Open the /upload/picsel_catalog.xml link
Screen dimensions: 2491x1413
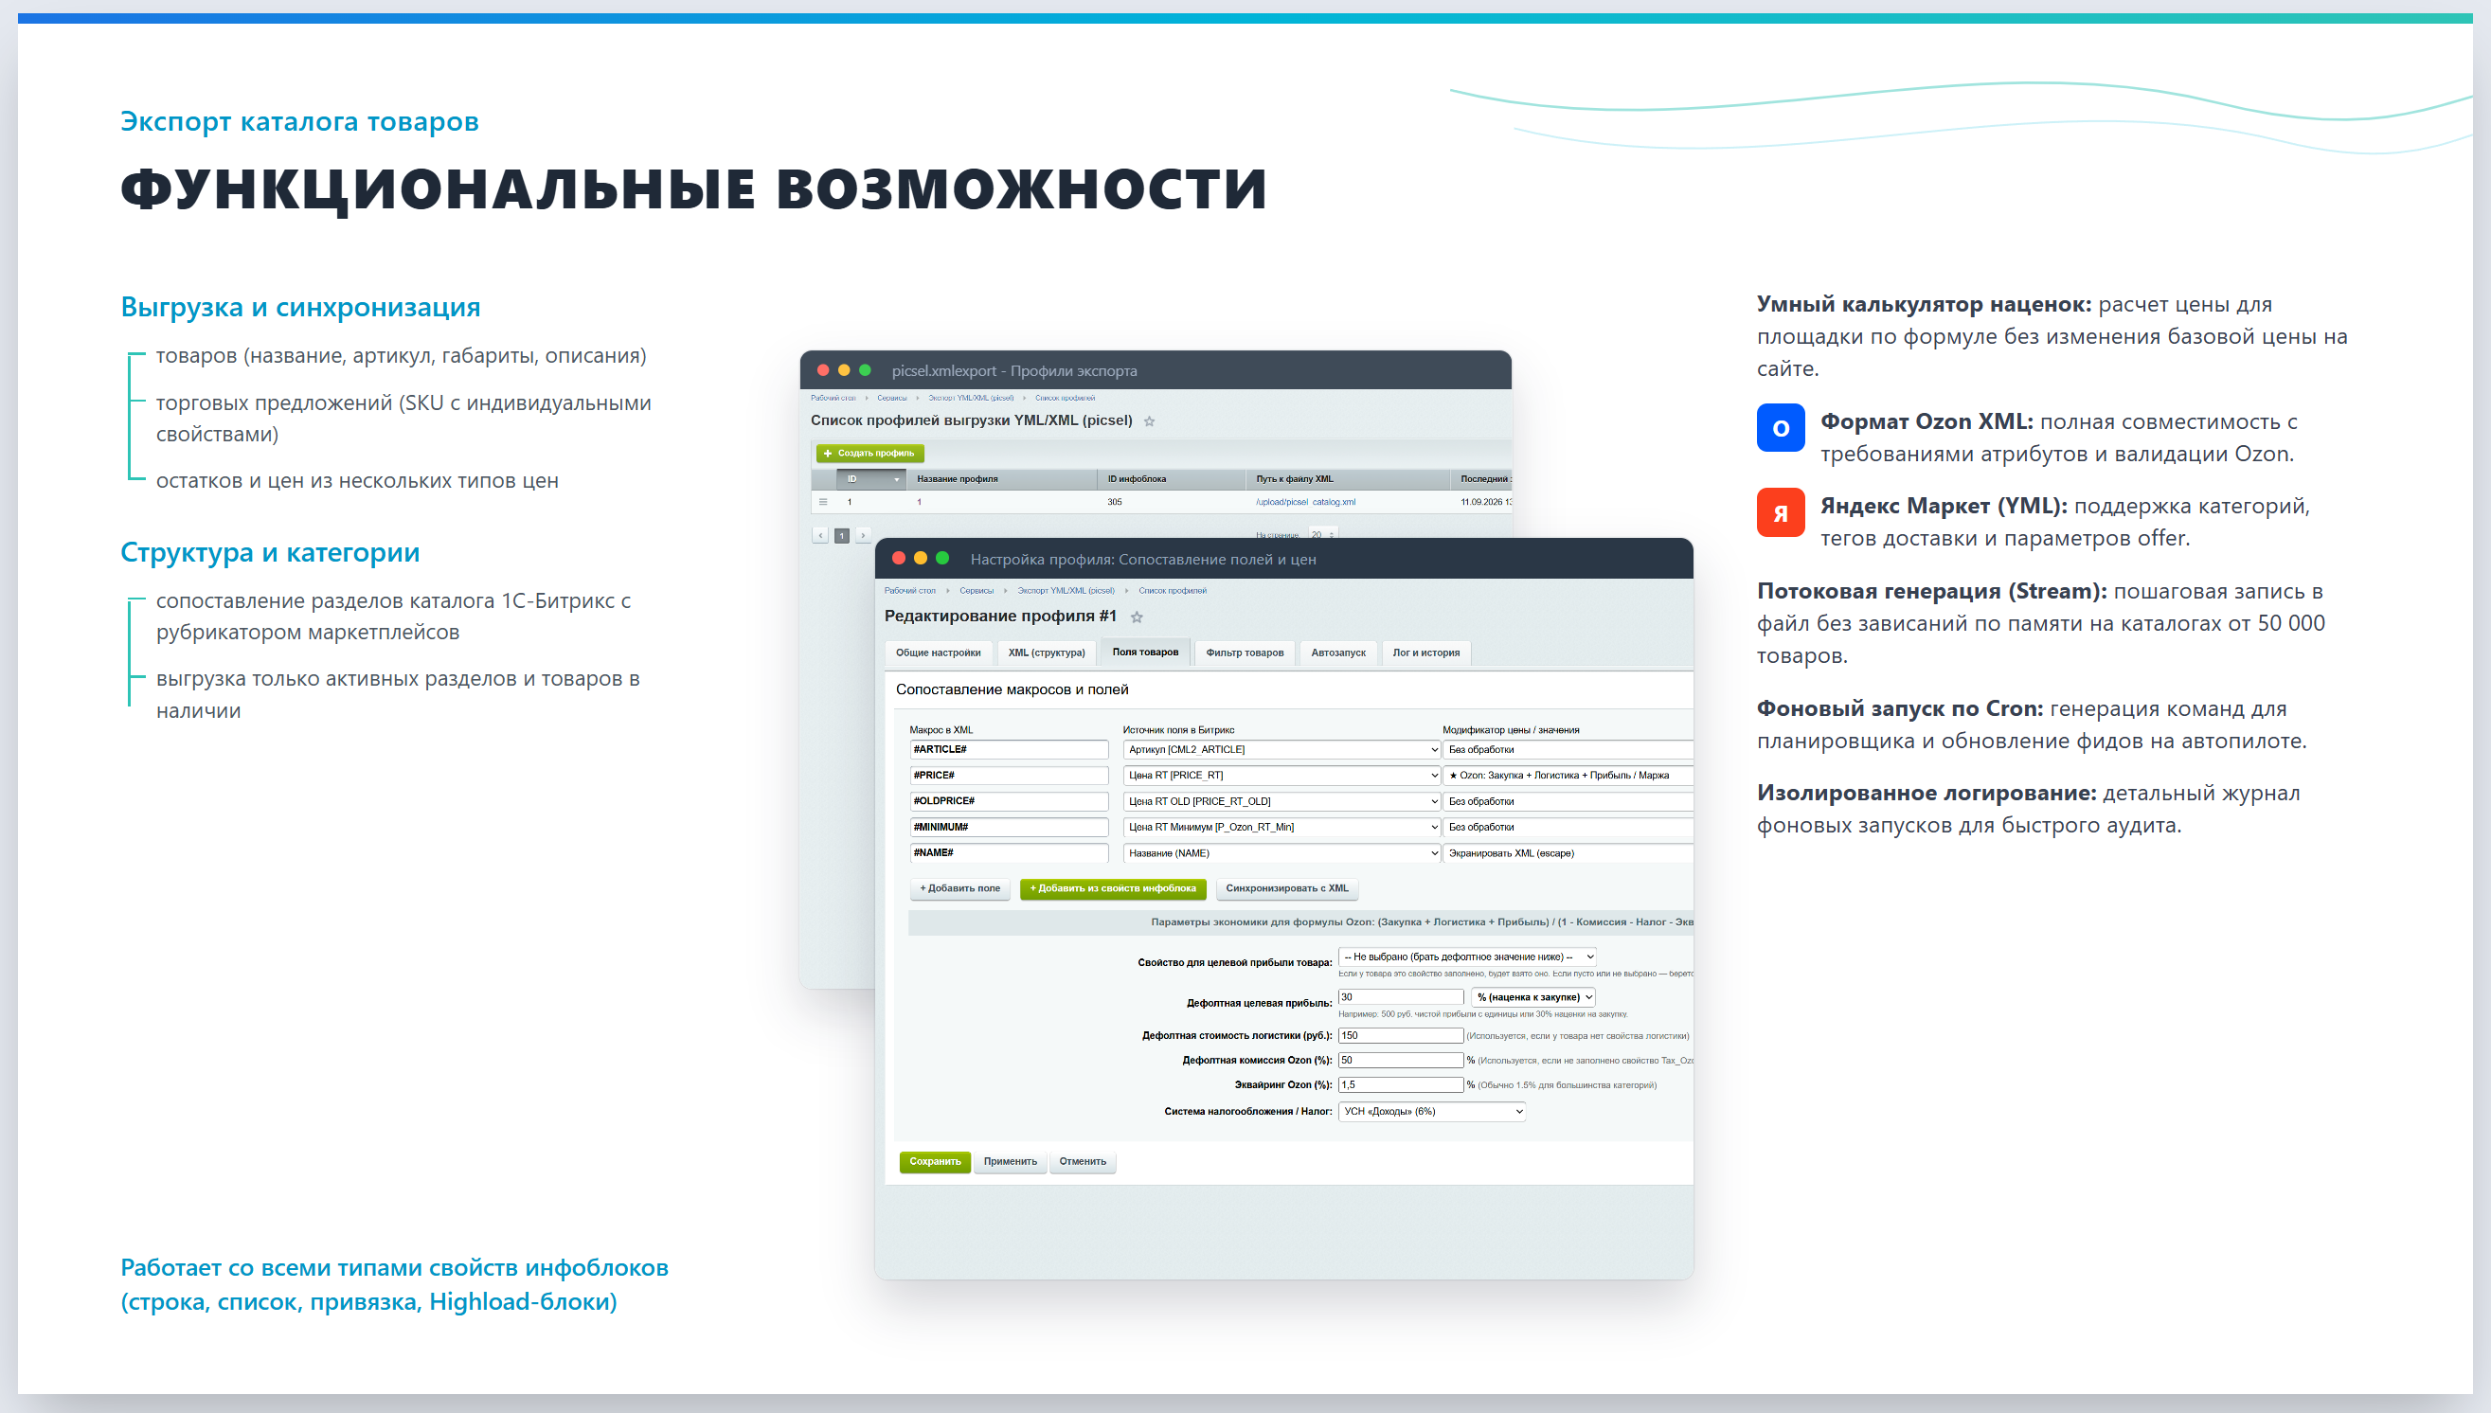[1305, 502]
